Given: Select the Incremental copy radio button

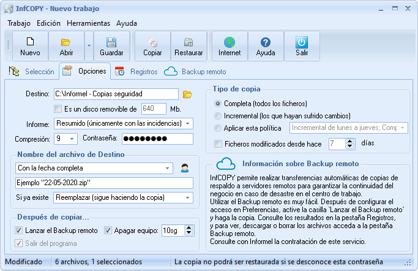Looking at the screenshot, I should tap(218, 116).
